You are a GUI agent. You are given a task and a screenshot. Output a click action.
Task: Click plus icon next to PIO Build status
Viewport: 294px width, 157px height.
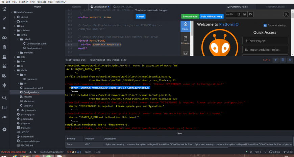[x=30, y=152]
